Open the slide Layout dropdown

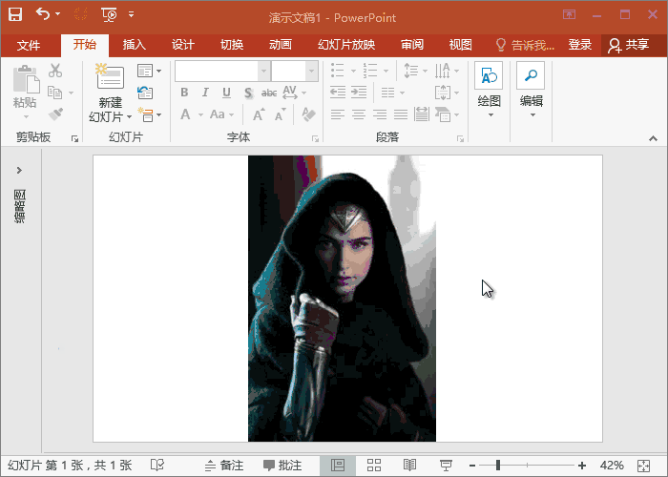click(149, 71)
